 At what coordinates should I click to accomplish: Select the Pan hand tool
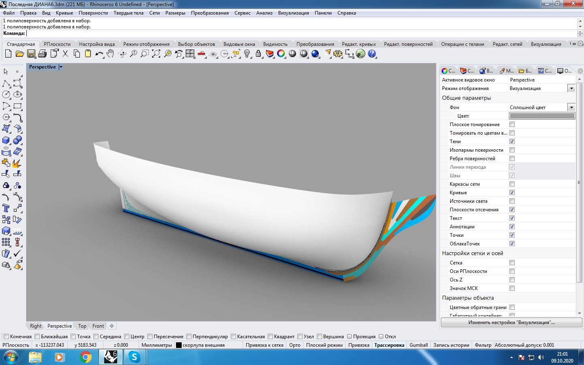click(x=110, y=54)
